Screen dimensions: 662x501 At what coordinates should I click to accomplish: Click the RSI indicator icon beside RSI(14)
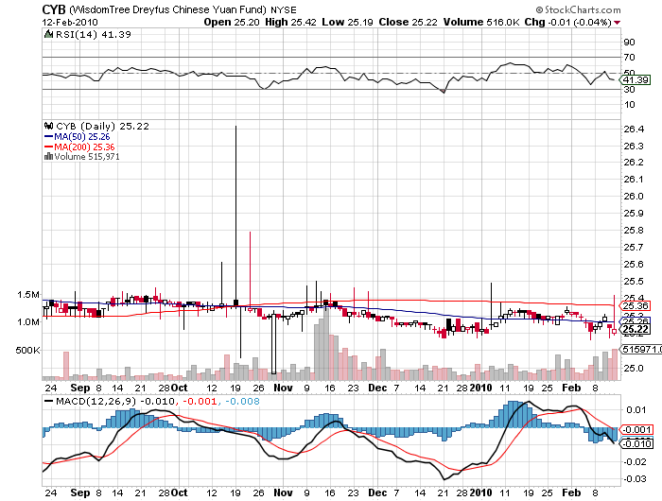(48, 34)
